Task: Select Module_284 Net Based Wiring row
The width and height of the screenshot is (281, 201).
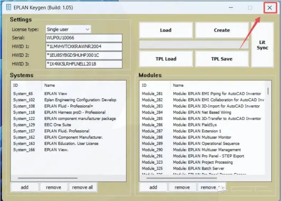Action: point(202,112)
